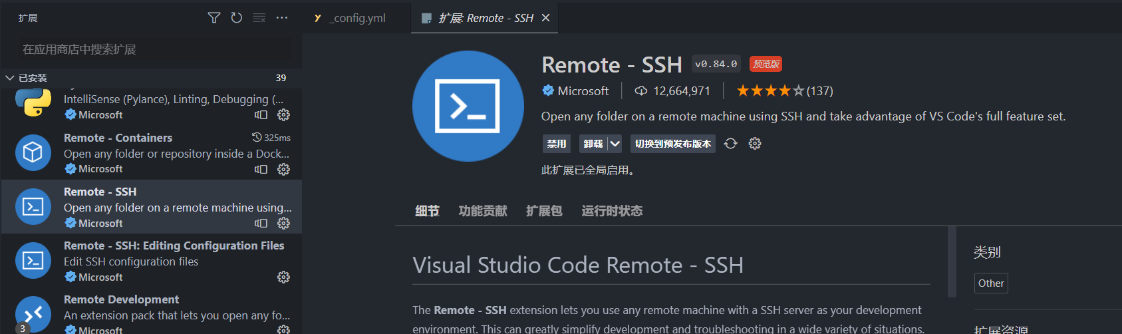Open the 运行时状态 tab
This screenshot has width=1122, height=334.
(x=612, y=211)
